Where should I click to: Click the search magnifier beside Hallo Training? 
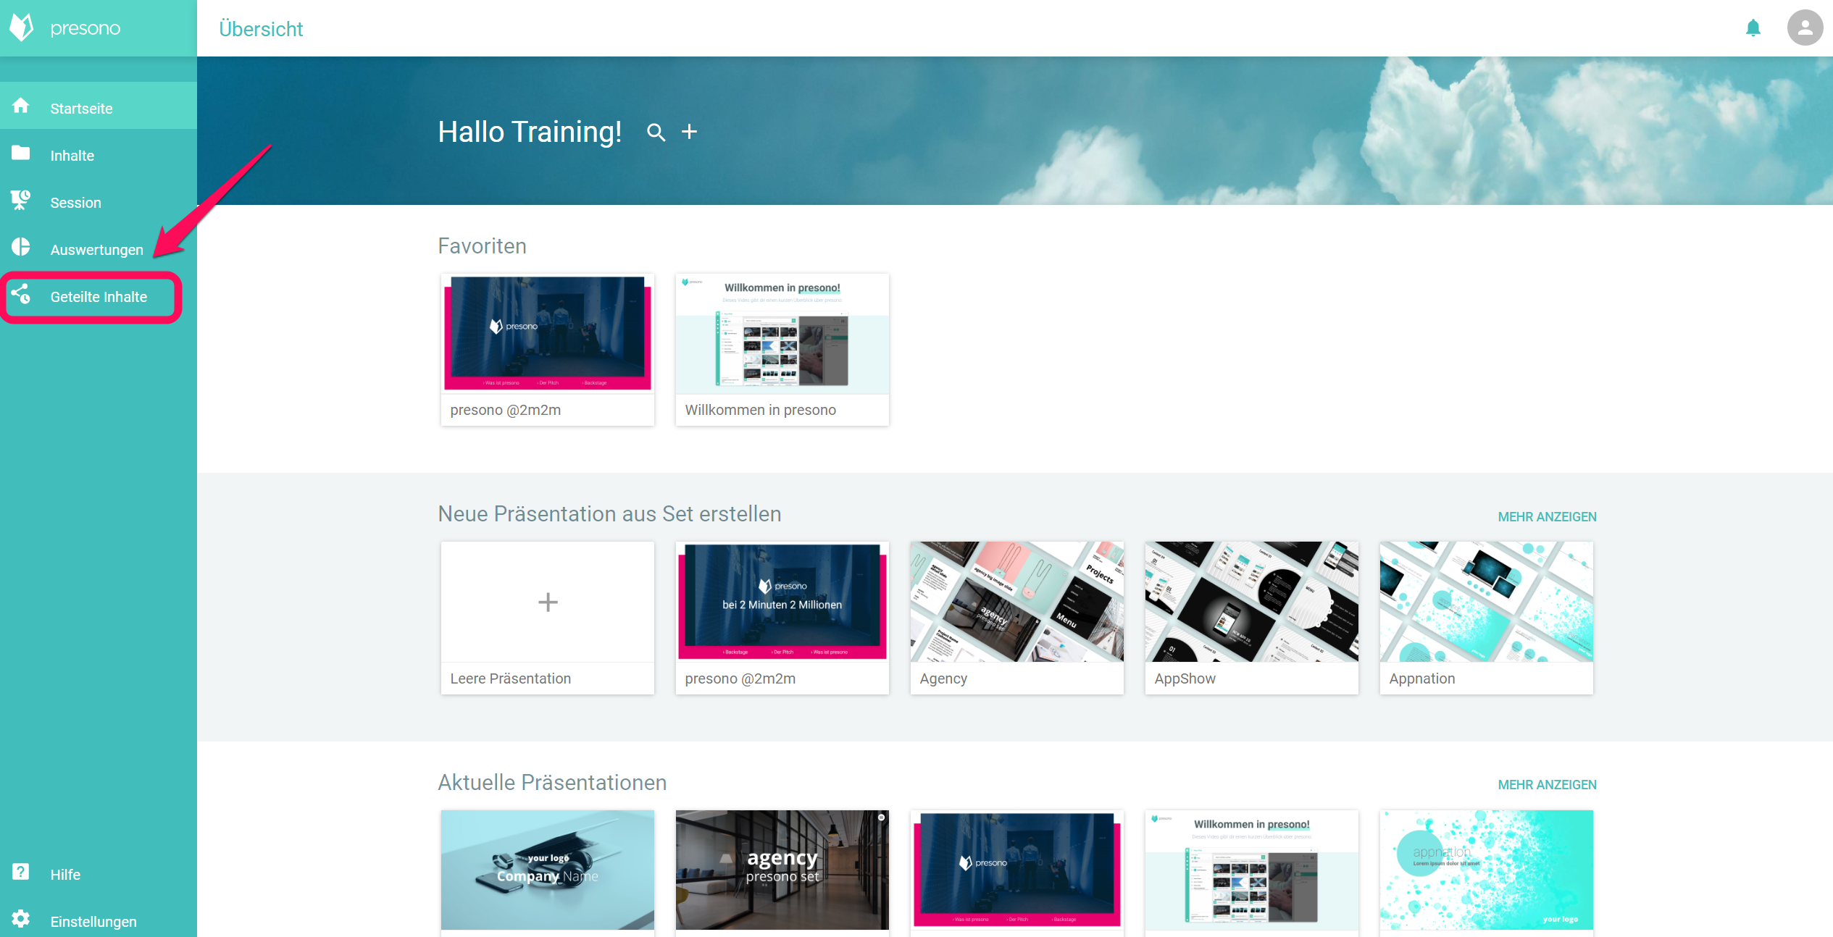click(x=656, y=133)
